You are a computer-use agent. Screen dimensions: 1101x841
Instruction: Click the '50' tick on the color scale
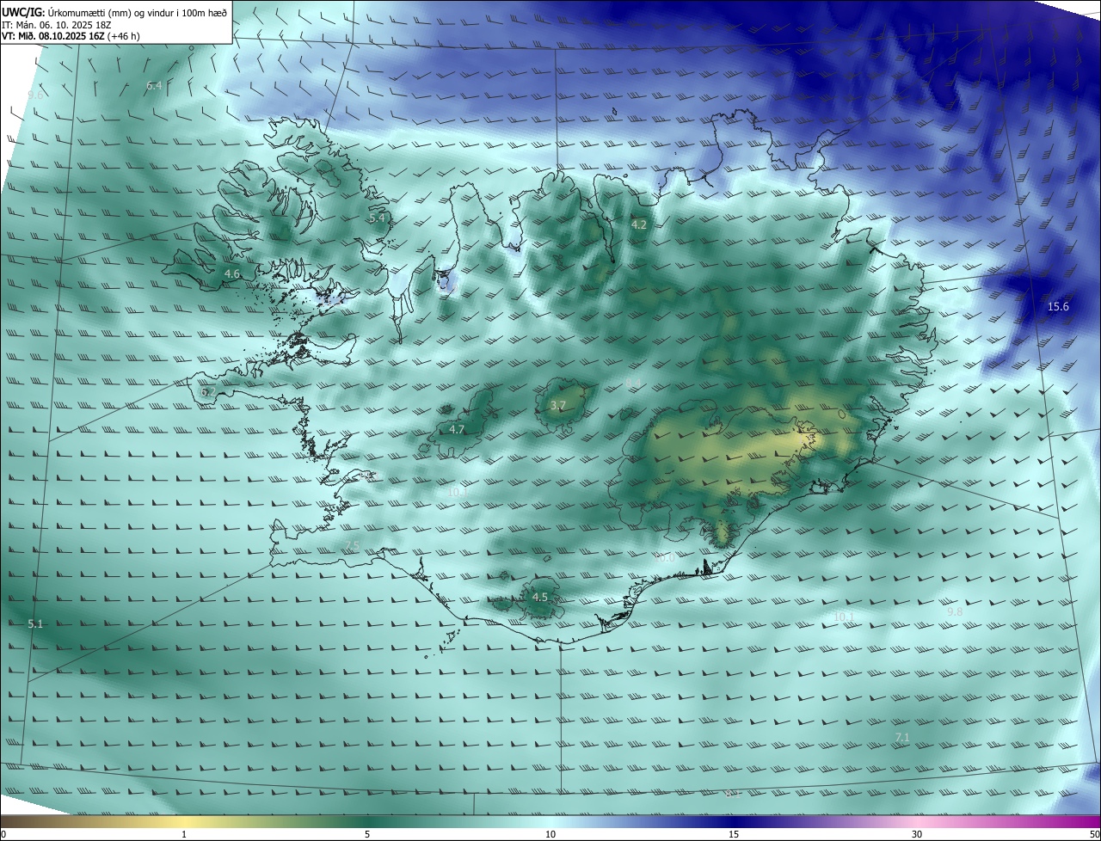tap(1094, 834)
